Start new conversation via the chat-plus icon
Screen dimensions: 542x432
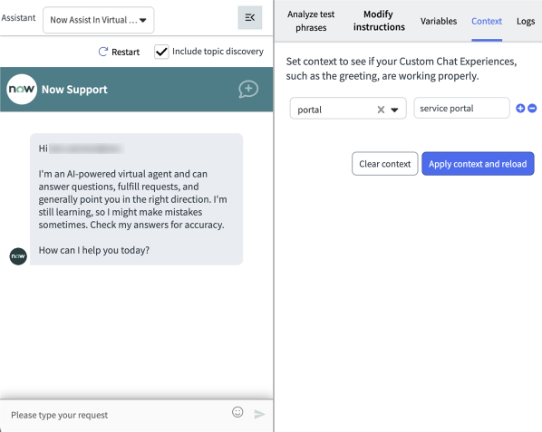tap(248, 90)
